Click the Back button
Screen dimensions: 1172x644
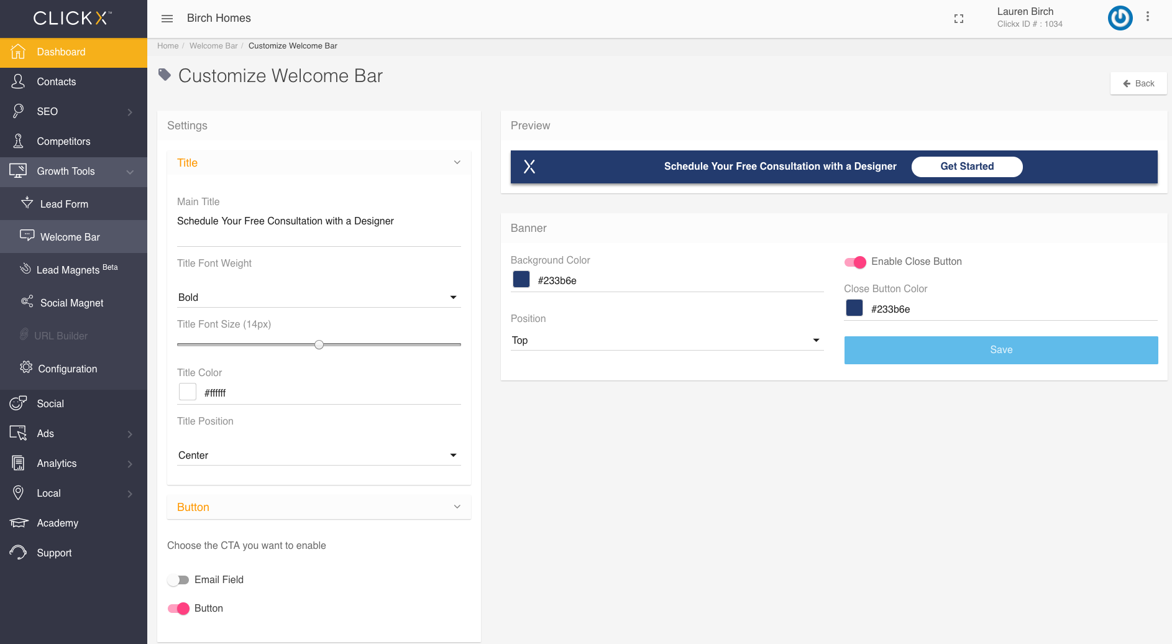coord(1138,83)
